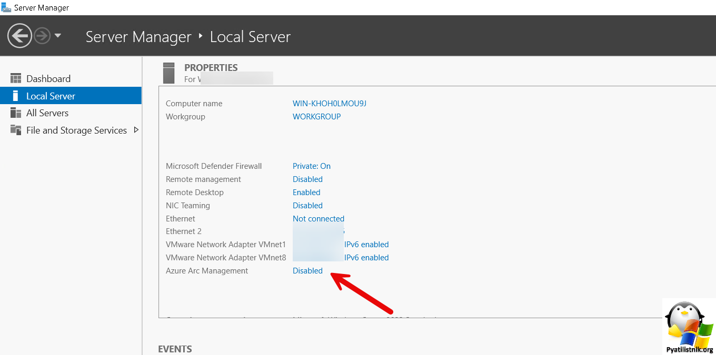
Task: Click the Dashboard grid icon
Action: click(16, 79)
